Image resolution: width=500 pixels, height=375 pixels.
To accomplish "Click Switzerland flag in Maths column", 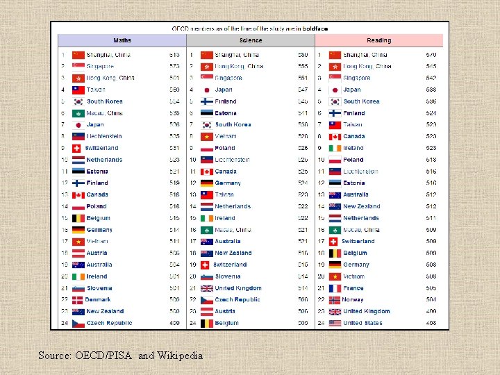I will [76, 149].
